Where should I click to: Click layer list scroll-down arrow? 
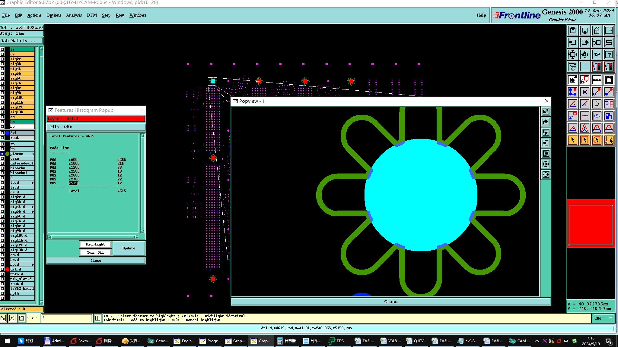tap(41, 303)
